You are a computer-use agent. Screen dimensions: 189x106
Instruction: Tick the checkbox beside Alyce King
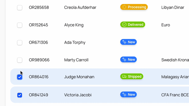20,25
